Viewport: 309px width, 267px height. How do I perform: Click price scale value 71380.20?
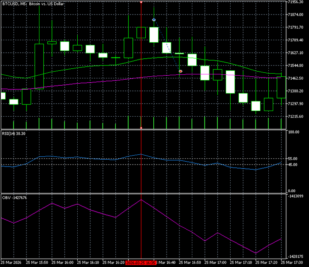[295, 91]
